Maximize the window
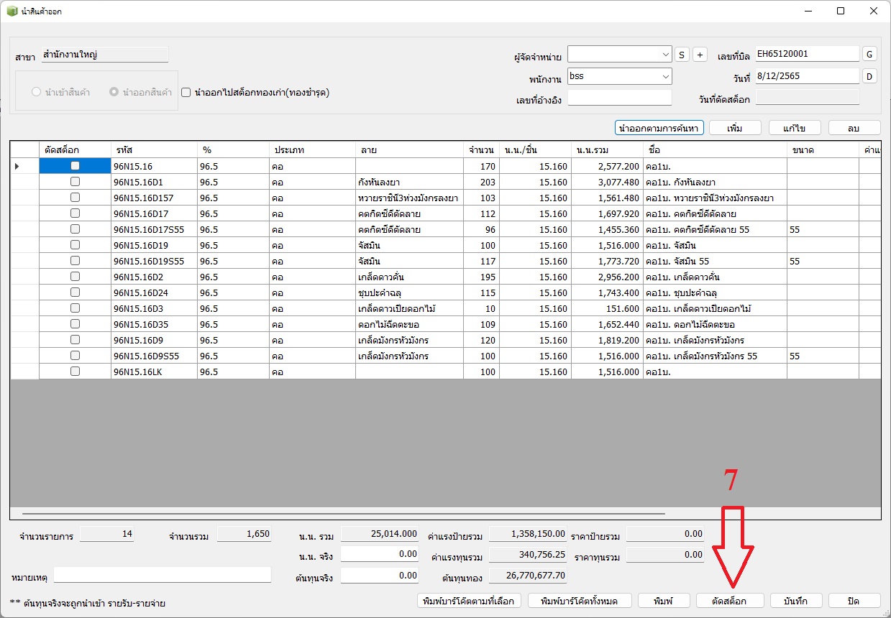891x618 pixels. 841,11
